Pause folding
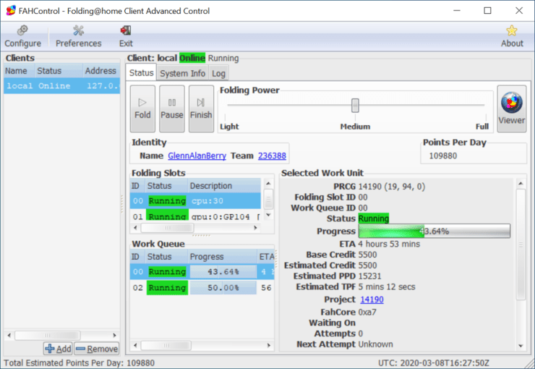The image size is (535, 369). coord(172,109)
